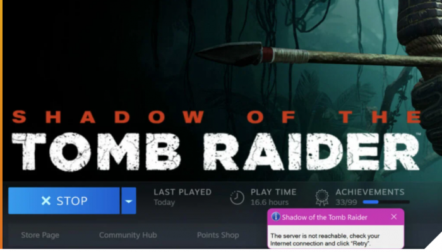Stop the running Shadow of the Tomb Raider game
Image resolution: width=442 pixels, height=252 pixels.
tap(64, 200)
